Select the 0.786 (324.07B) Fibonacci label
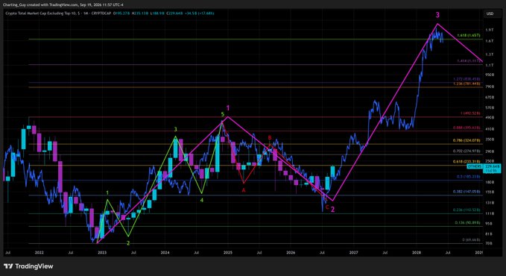This screenshot has width=506, height=276. 467,140
